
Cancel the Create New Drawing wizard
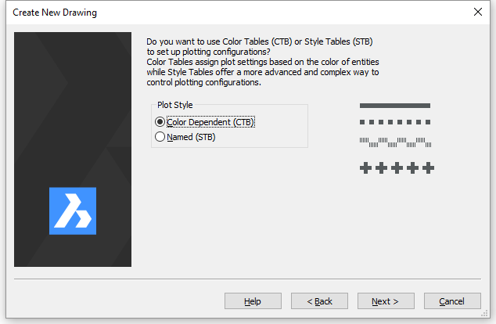pyautogui.click(x=452, y=301)
